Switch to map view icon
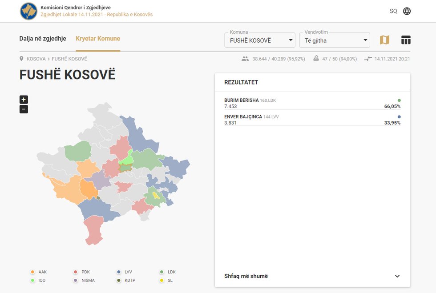This screenshot has width=436, height=293. [384, 40]
